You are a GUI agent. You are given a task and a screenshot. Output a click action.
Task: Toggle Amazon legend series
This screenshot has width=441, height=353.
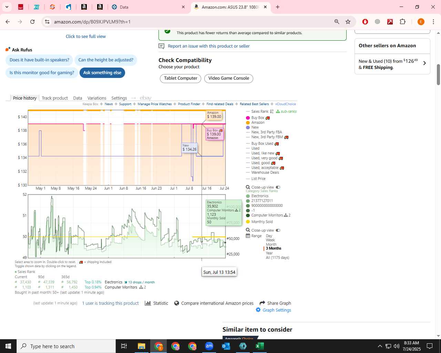tap(255, 123)
